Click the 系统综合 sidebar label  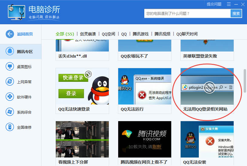point(24,112)
